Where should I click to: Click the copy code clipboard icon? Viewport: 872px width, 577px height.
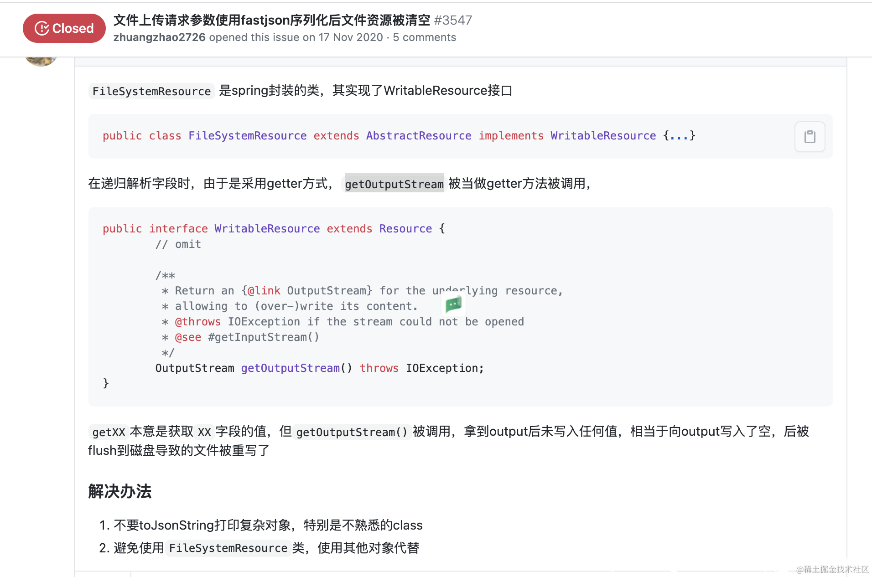pos(810,136)
